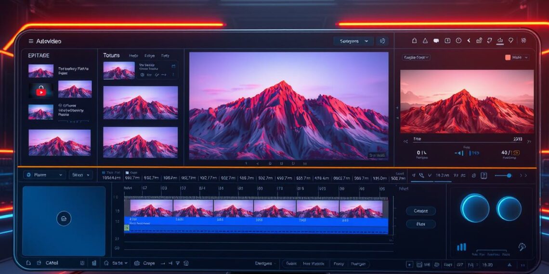The height and width of the screenshot is (274, 549).
Task: Switch to the Hude tab
Action: [x=133, y=56]
